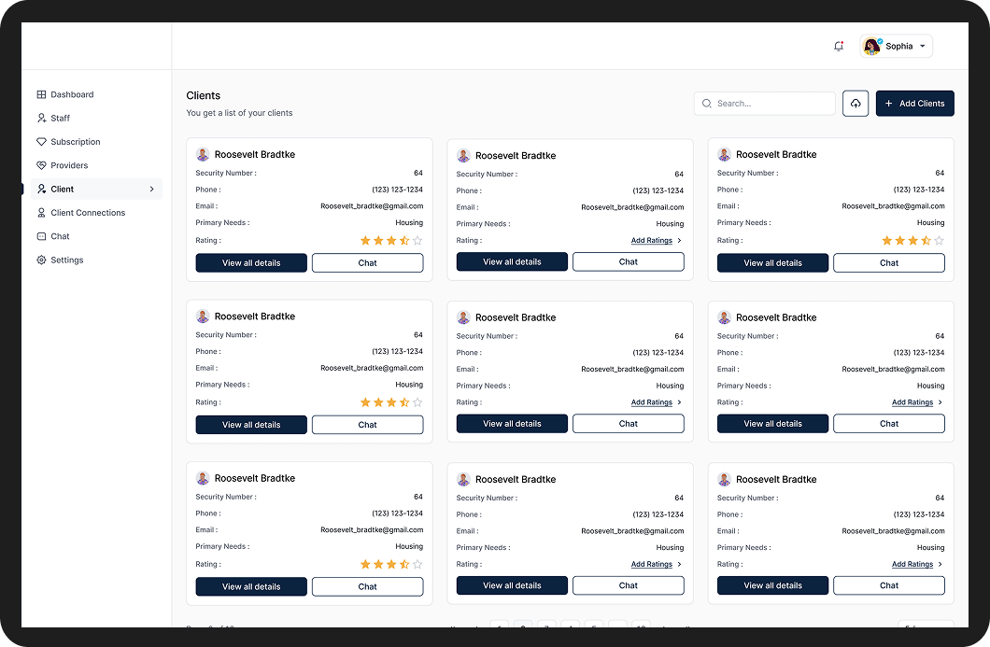Click client avatar on top-left Roosevelt Bradtke card
This screenshot has height=647, width=990.
[203, 155]
